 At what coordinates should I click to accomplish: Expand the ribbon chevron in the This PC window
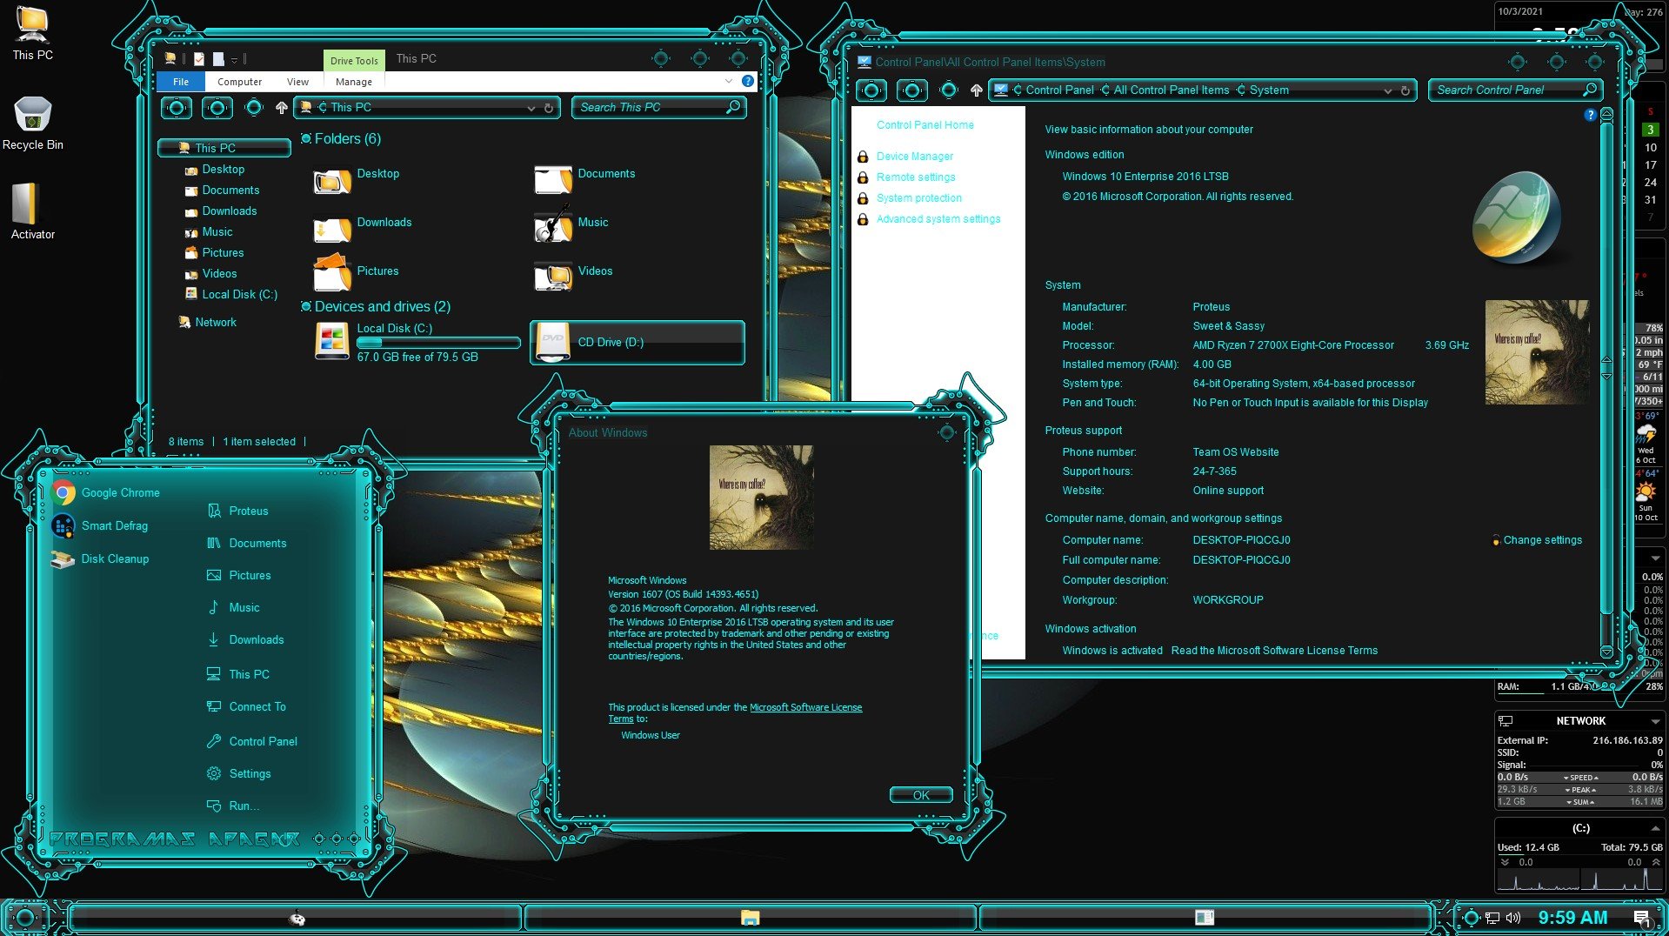coord(728,81)
